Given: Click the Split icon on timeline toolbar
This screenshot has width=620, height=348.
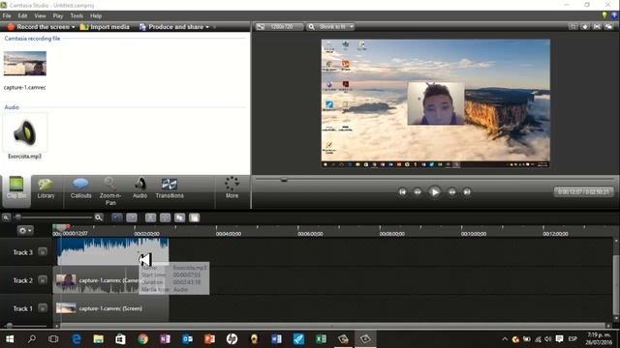Looking at the screenshot, I should 165,217.
